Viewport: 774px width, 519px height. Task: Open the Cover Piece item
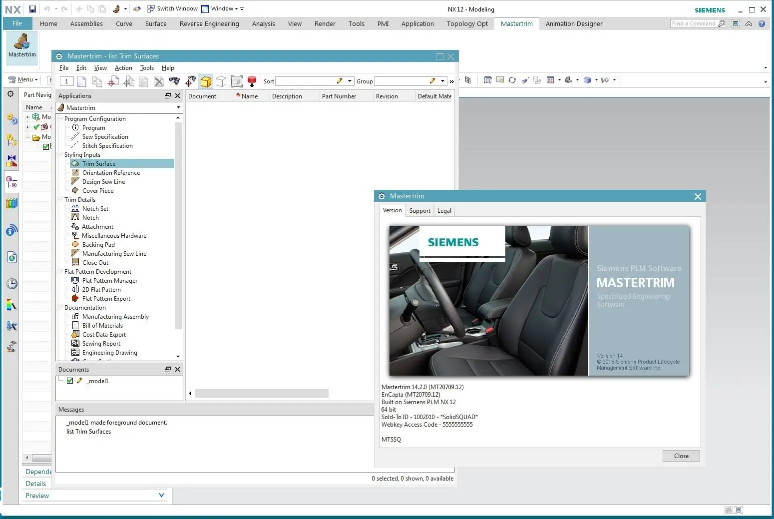[97, 191]
